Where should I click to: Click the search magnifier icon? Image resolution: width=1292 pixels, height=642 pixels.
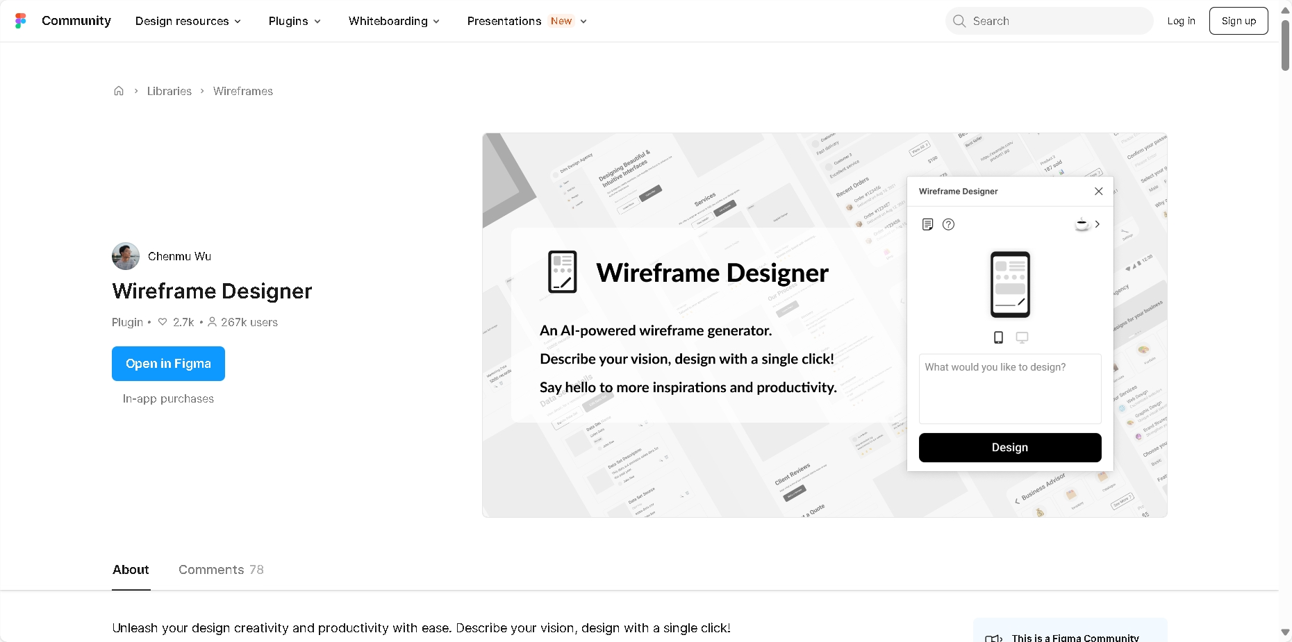[959, 21]
